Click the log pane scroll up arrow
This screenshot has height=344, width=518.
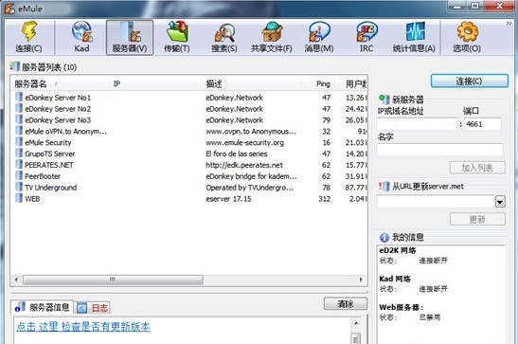click(356, 323)
